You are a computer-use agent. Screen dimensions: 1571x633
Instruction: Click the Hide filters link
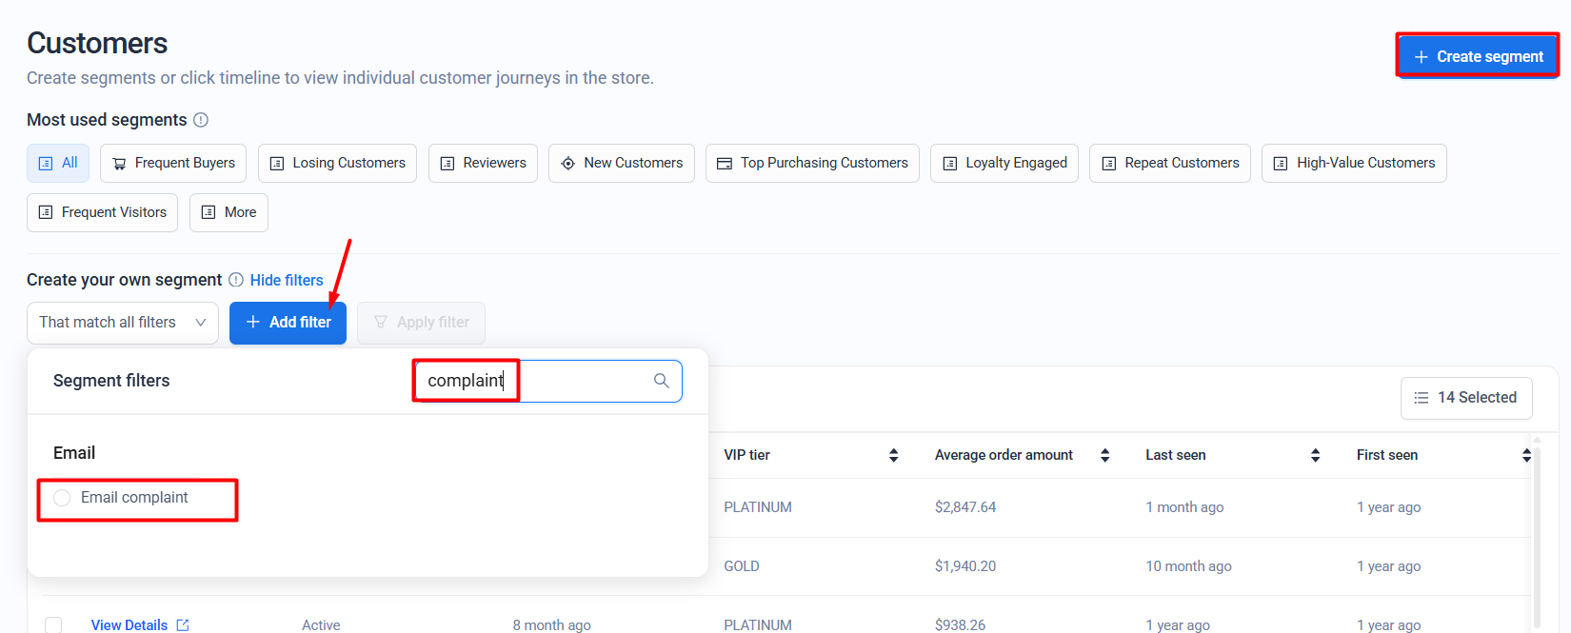pos(287,280)
